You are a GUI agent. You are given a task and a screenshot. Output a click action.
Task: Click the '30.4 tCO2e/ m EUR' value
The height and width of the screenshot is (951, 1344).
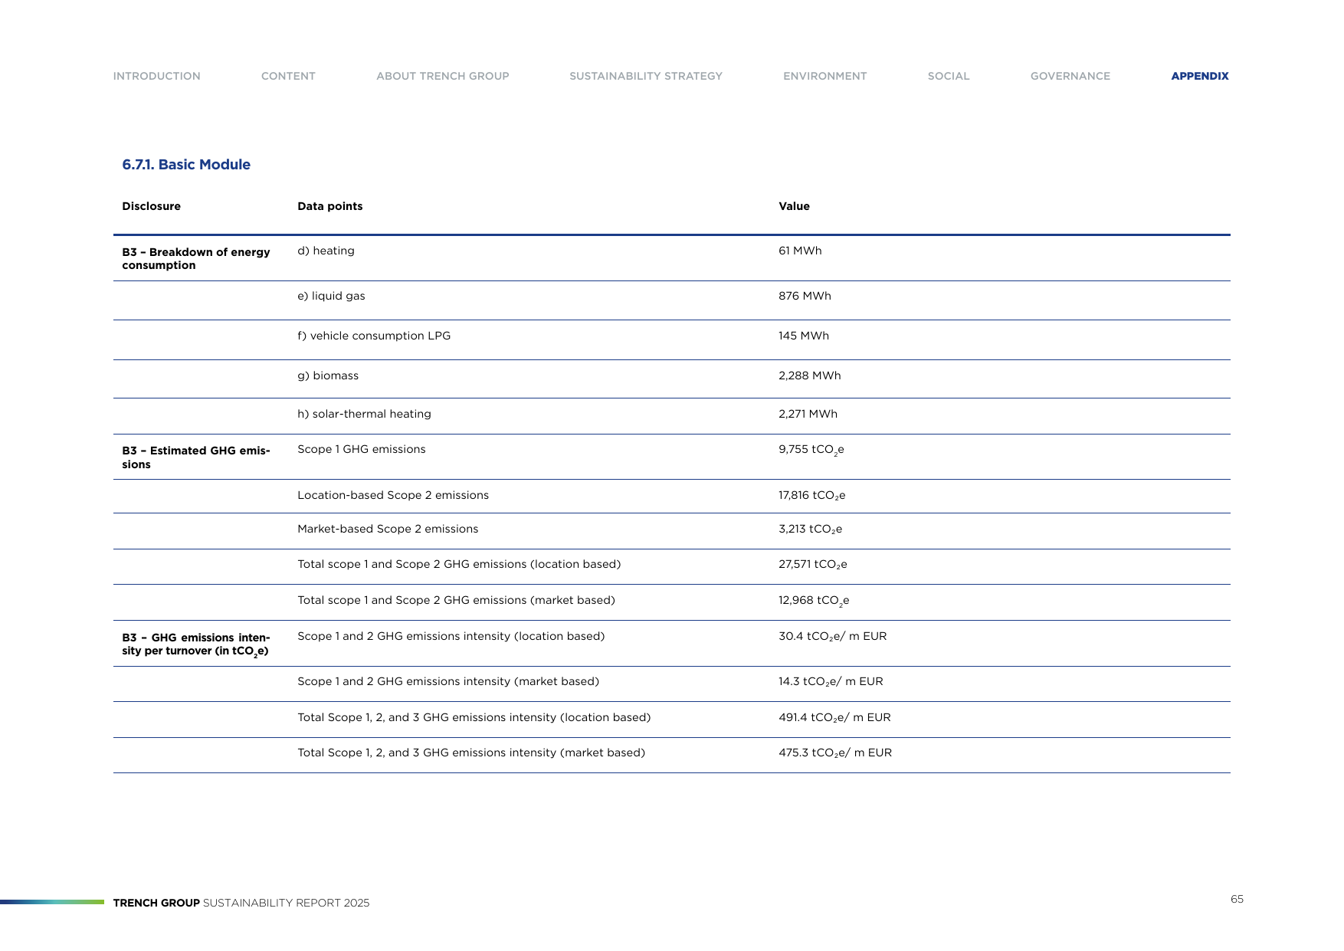pos(833,637)
